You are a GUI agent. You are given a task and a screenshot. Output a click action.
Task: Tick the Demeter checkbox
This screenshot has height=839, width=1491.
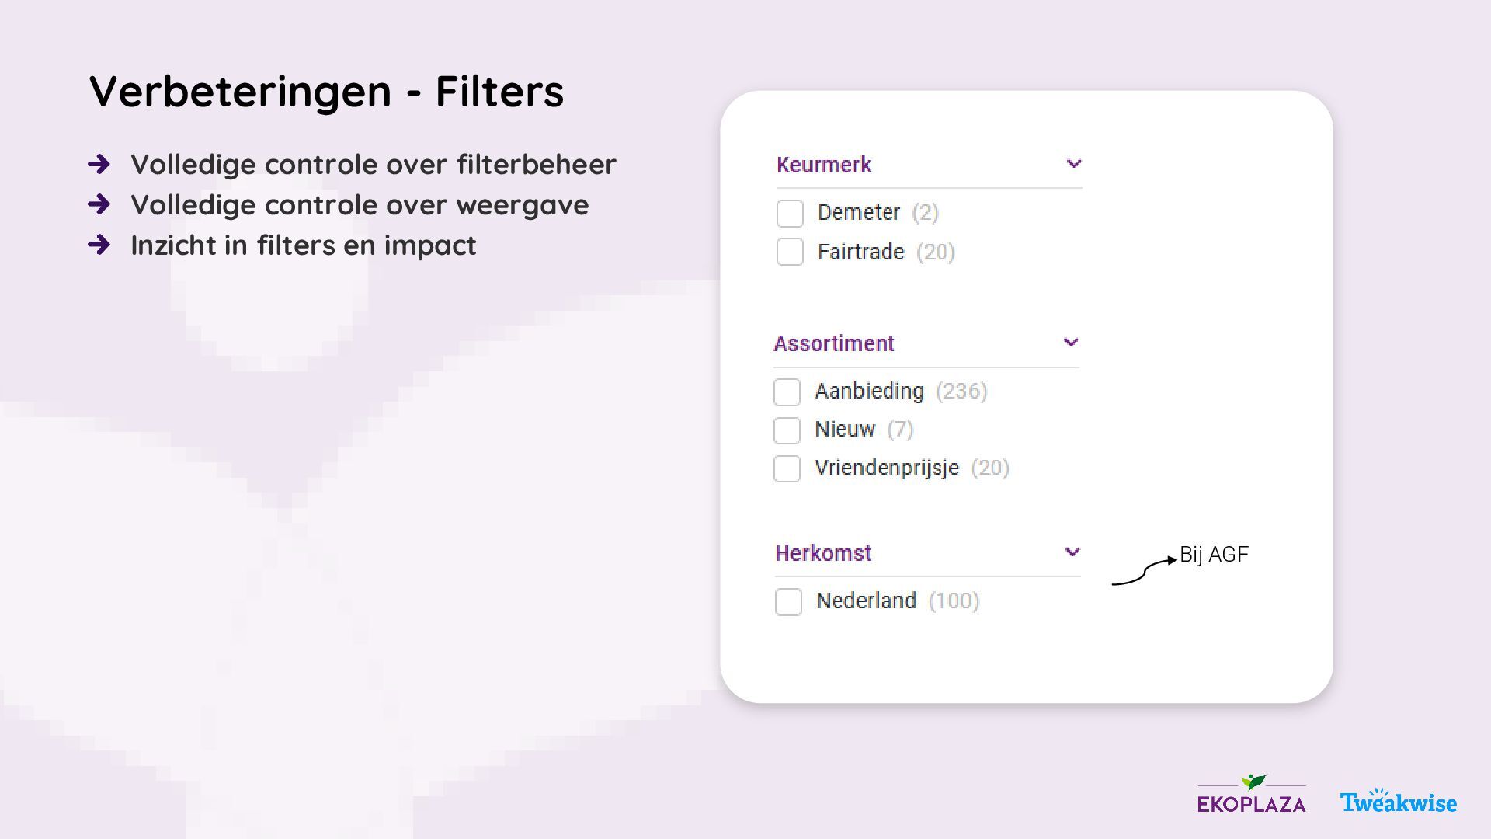(x=790, y=213)
